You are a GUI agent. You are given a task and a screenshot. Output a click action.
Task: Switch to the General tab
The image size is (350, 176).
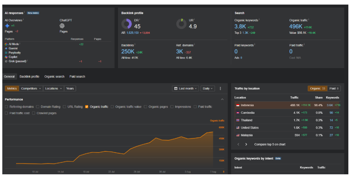click(x=9, y=77)
